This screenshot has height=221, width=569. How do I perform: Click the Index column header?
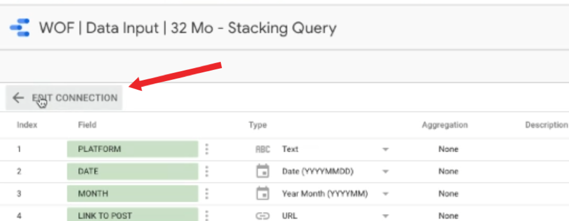27,125
